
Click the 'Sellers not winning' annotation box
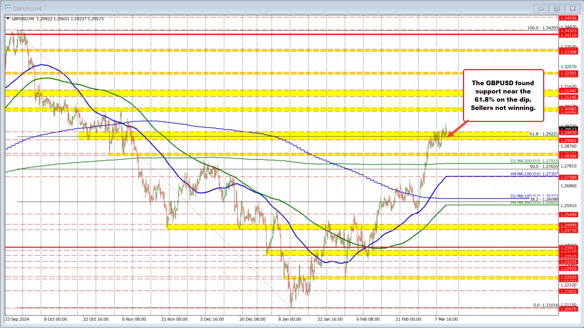(x=503, y=95)
